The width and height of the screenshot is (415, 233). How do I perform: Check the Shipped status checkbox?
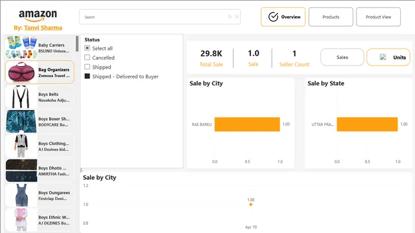(x=87, y=67)
